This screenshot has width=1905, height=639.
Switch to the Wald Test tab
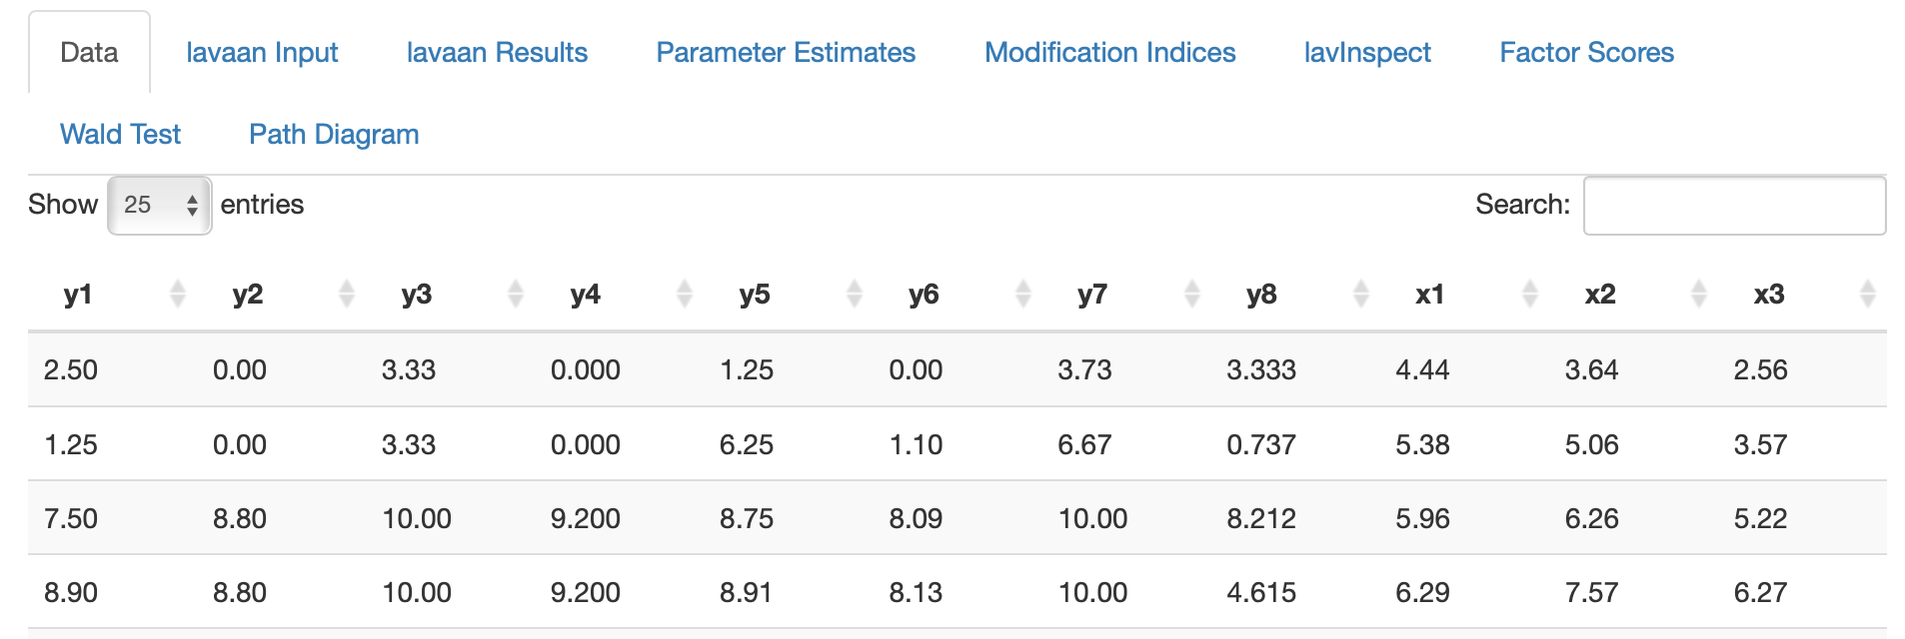[x=120, y=135]
